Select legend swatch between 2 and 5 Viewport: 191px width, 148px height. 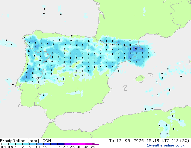pos(26,144)
